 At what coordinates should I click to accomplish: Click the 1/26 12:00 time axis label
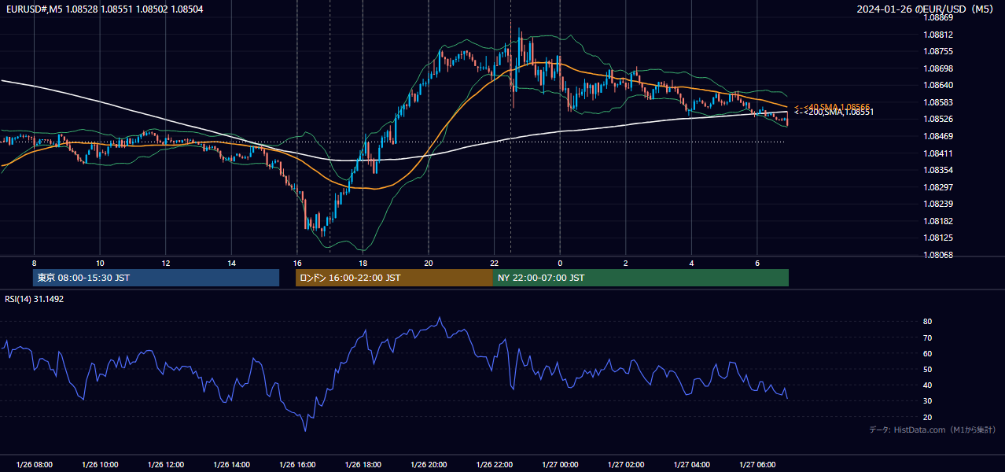165,465
